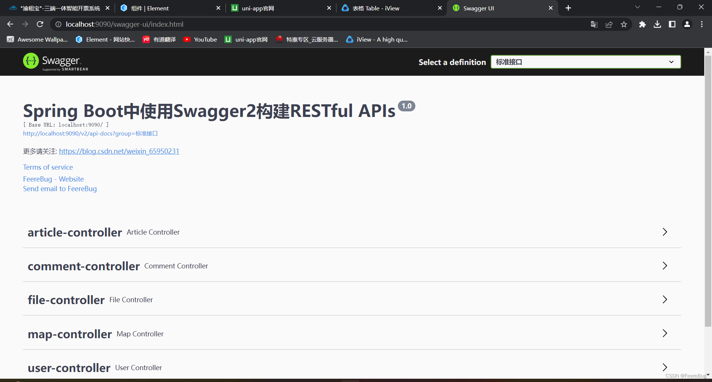
Task: Bookmark this page with the star icon
Action: click(x=624, y=24)
